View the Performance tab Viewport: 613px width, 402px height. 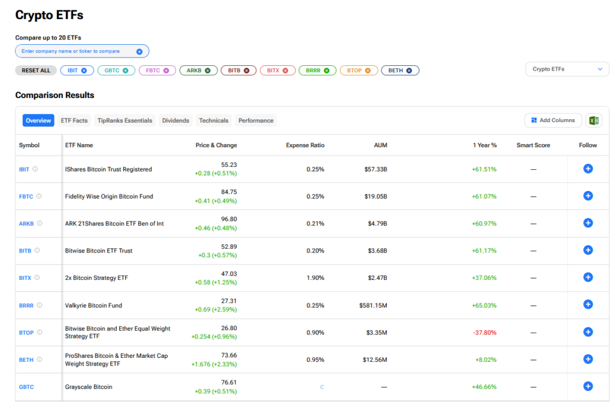(256, 121)
